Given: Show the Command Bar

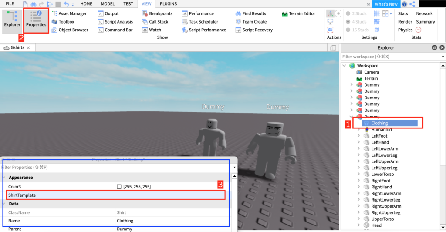Looking at the screenshot, I should pyautogui.click(x=115, y=30).
